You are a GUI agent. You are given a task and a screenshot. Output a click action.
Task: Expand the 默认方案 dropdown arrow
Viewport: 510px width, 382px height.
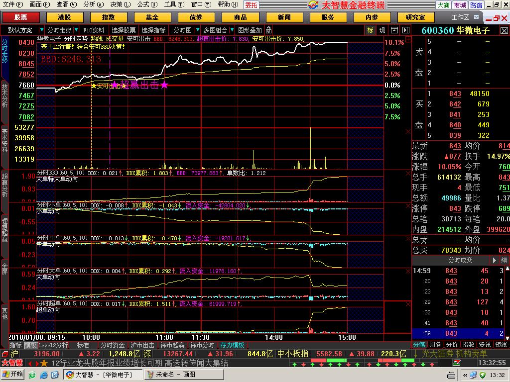pos(41,30)
